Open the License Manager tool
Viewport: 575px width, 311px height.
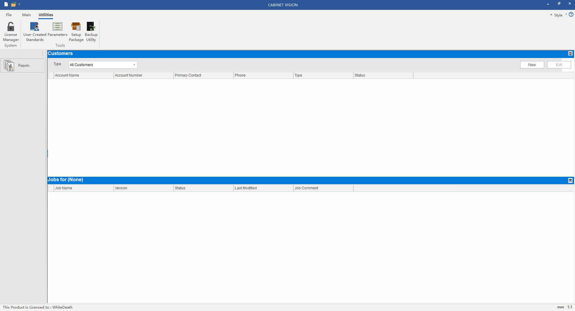click(x=11, y=32)
